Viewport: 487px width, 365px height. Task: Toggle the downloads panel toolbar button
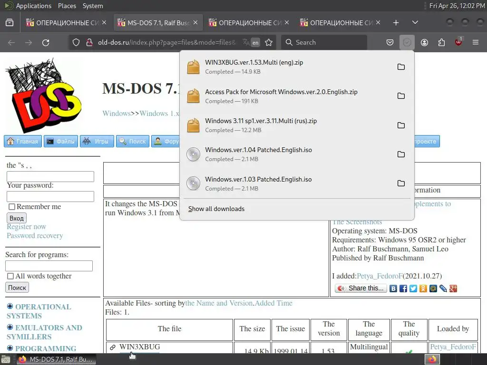click(407, 42)
